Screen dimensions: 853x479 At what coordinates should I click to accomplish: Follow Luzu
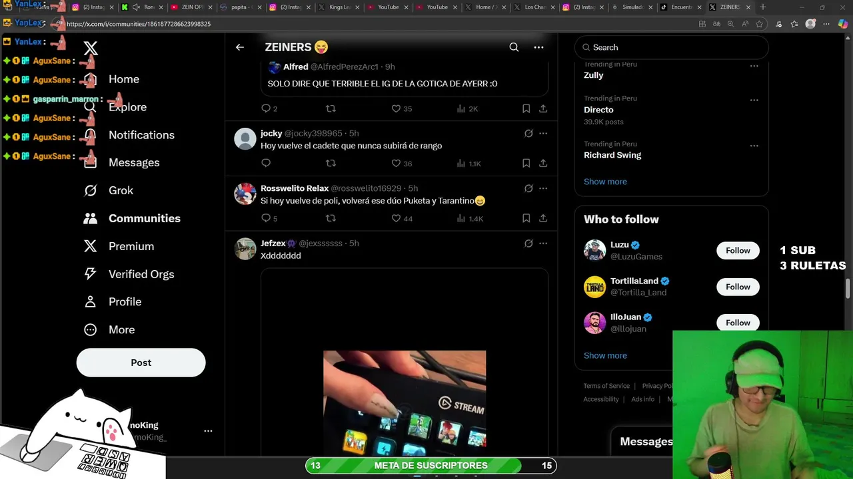pyautogui.click(x=738, y=251)
